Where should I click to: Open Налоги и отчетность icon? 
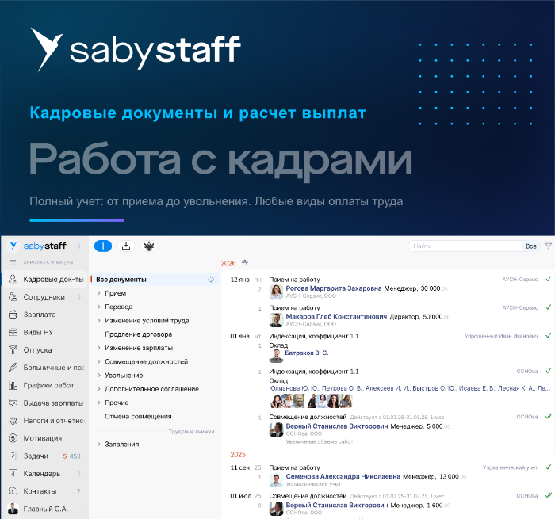[13, 420]
